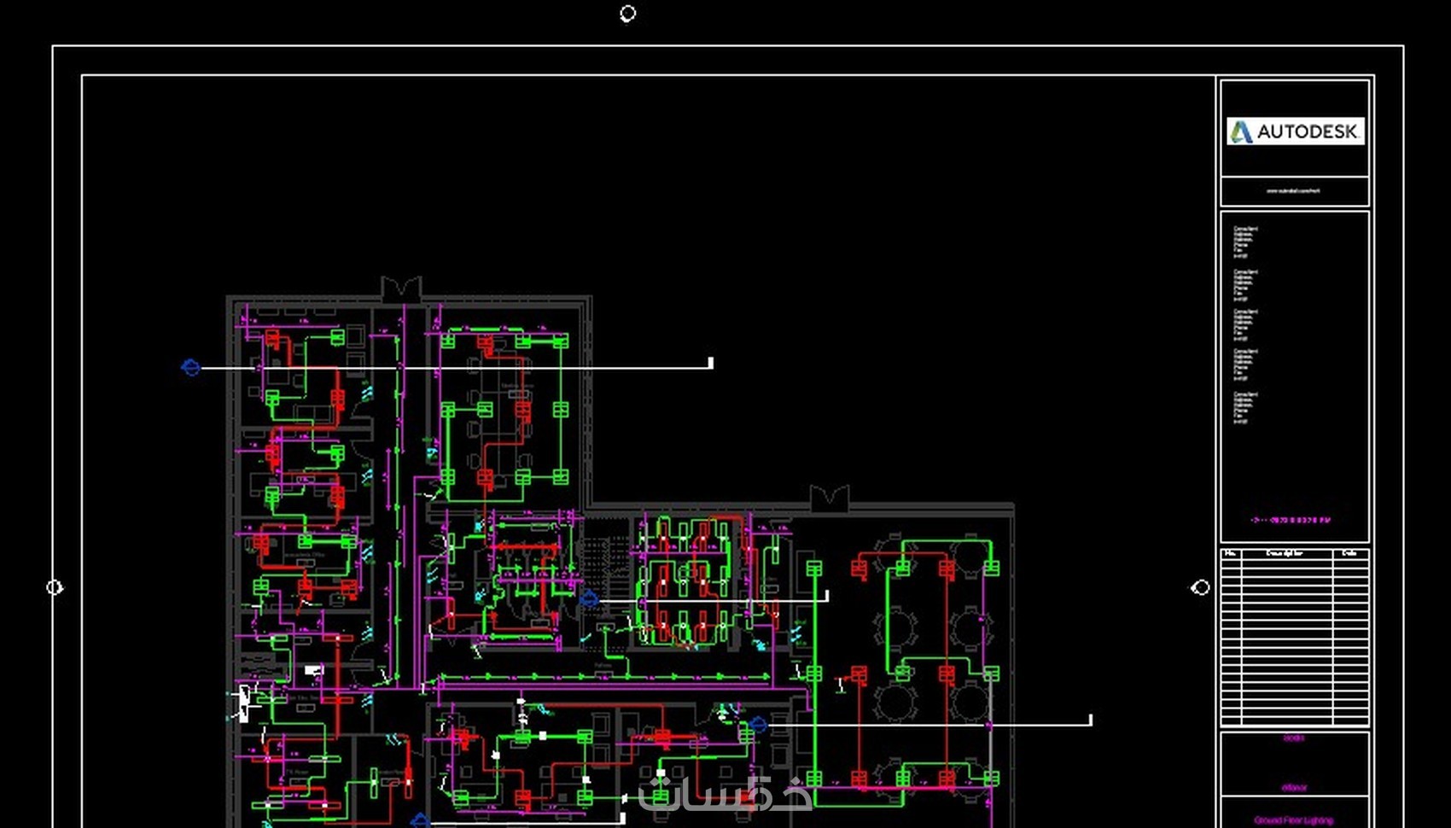Select the Owner field in the title block
The image size is (1451, 828).
[1294, 788]
